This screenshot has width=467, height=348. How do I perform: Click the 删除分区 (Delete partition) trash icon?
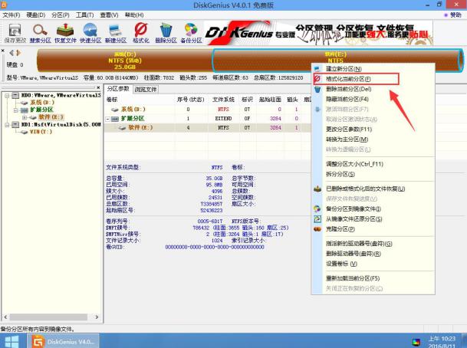(166, 33)
